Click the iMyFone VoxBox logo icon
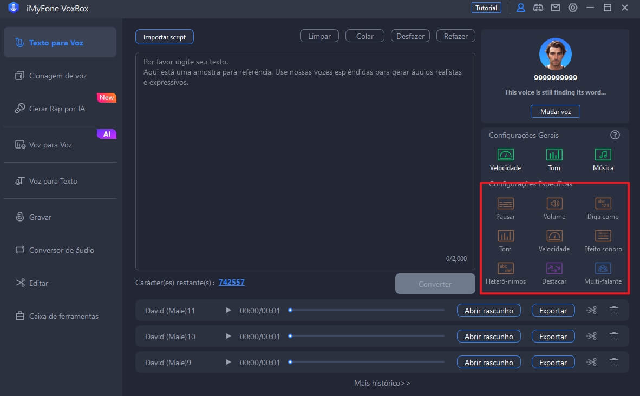The height and width of the screenshot is (396, 640). click(x=14, y=8)
